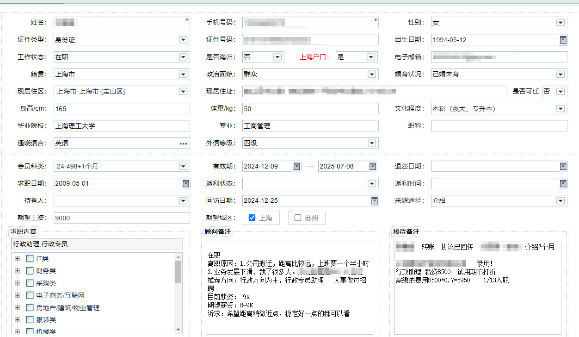The height and width of the screenshot is (337, 579).
Task: Click the 体重/kg field showing 50
Action: pyautogui.click(x=310, y=109)
